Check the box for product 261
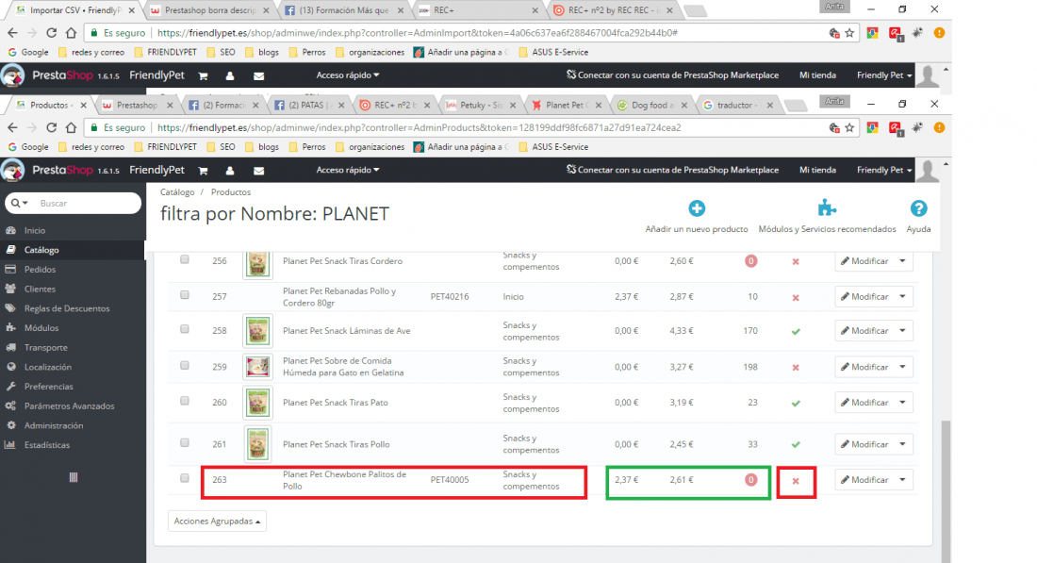 (185, 442)
